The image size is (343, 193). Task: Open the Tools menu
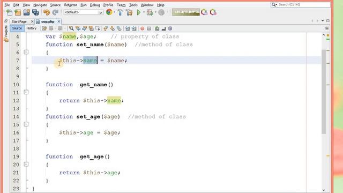[133, 5]
